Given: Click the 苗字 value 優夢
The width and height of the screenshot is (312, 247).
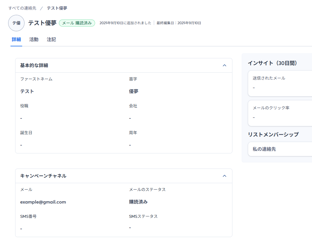Looking at the screenshot, I should [x=134, y=91].
